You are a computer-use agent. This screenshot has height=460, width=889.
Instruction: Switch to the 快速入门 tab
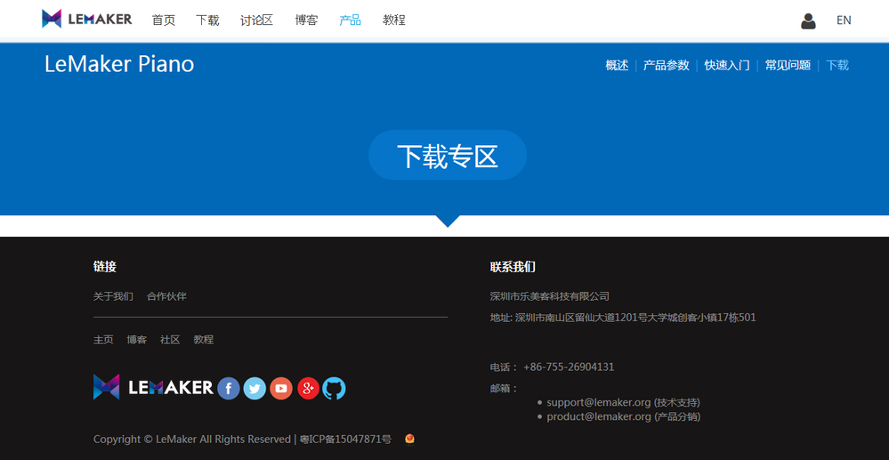click(727, 65)
